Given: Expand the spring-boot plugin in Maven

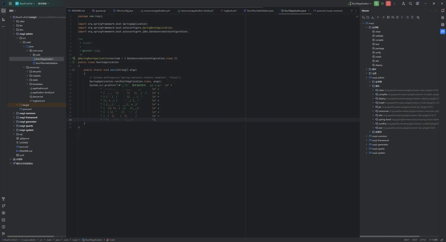Looking at the screenshot, I should coord(373,120).
